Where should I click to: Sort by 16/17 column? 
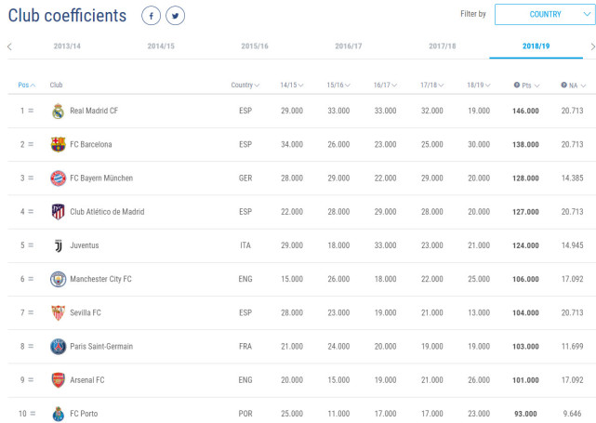click(x=386, y=85)
